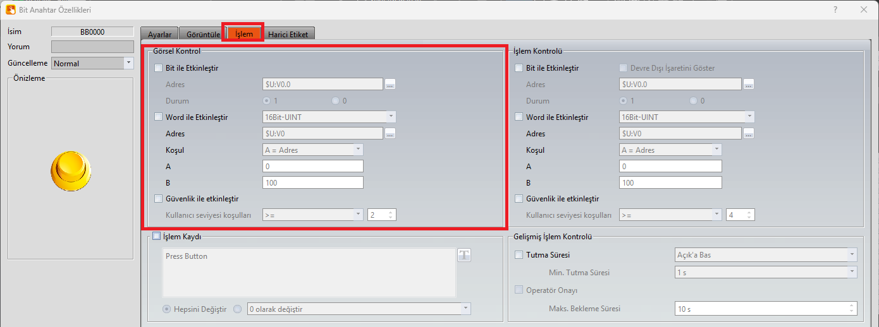The width and height of the screenshot is (879, 327).
Task: Open Min. Tutma Süresi dropdown
Action: click(852, 272)
